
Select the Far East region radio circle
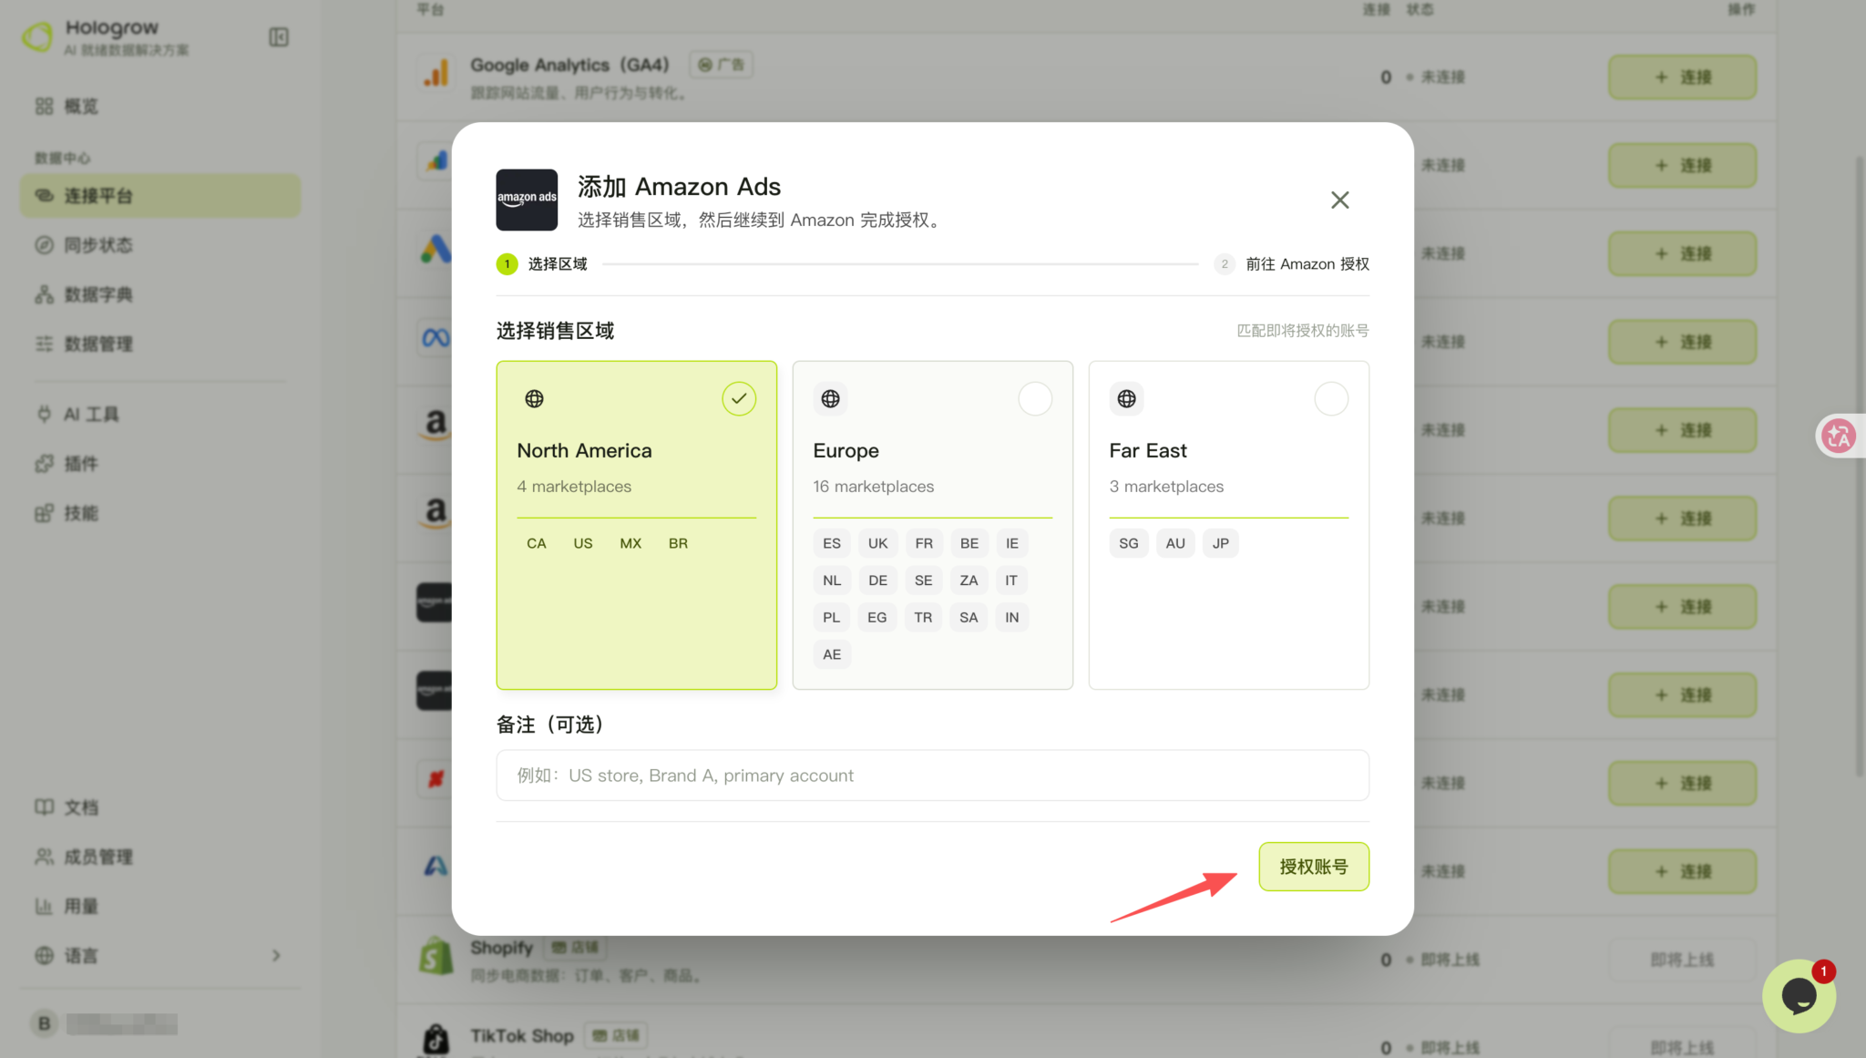pyautogui.click(x=1331, y=399)
